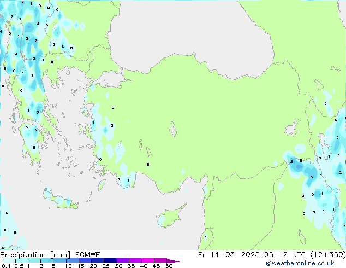Click the purple arrow at legend end
The height and width of the screenshot is (268, 346).
tap(173, 261)
